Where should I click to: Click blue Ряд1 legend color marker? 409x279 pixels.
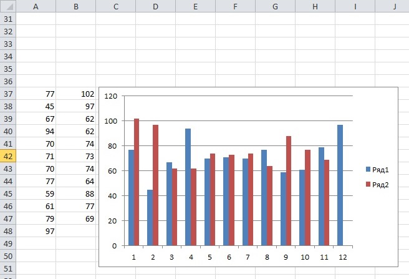coord(368,169)
